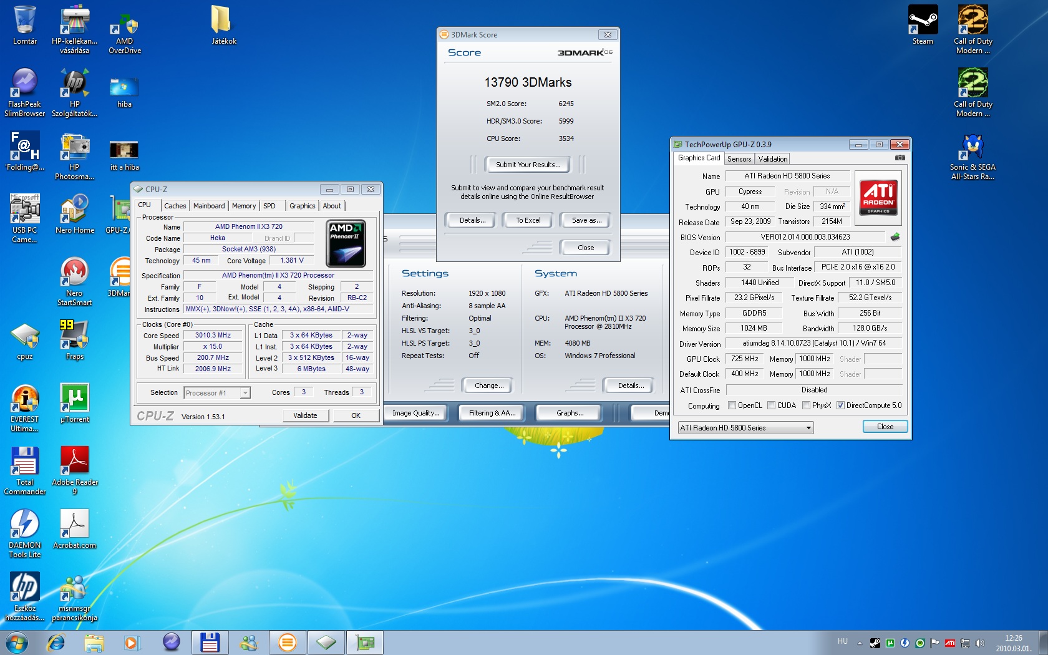Open Sonic & SEGA All-Stars Racing shortcut
Image resolution: width=1048 pixels, height=655 pixels.
pyautogui.click(x=973, y=156)
